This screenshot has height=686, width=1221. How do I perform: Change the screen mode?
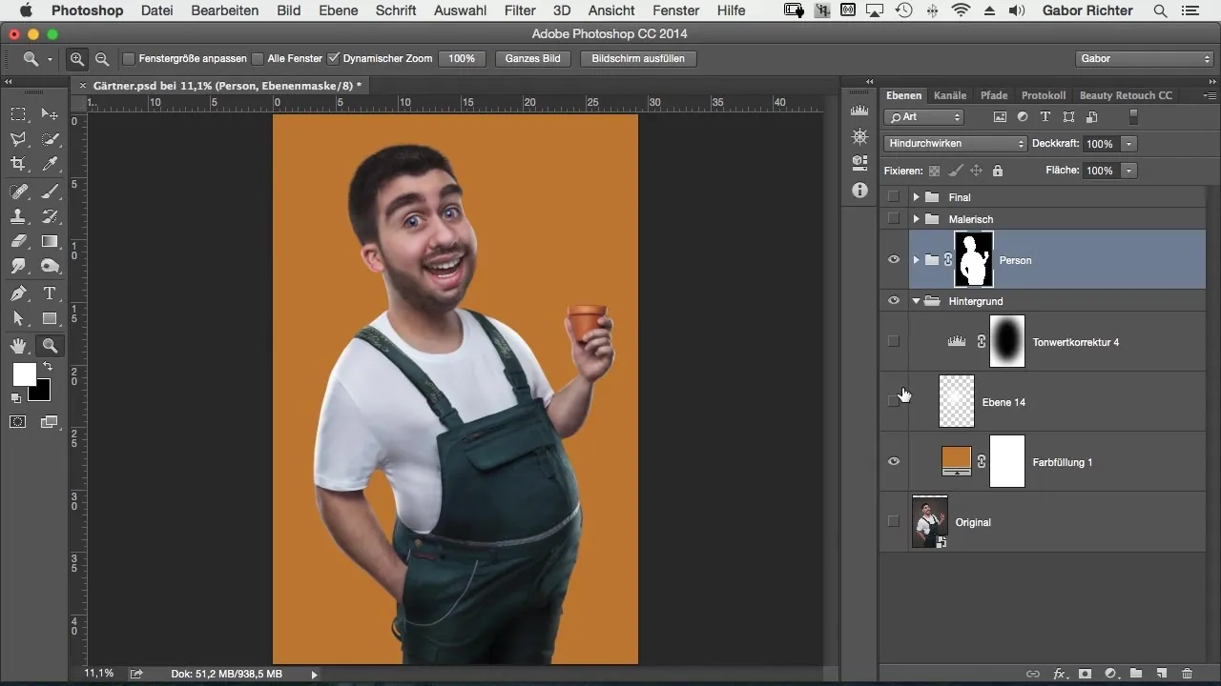(x=50, y=421)
